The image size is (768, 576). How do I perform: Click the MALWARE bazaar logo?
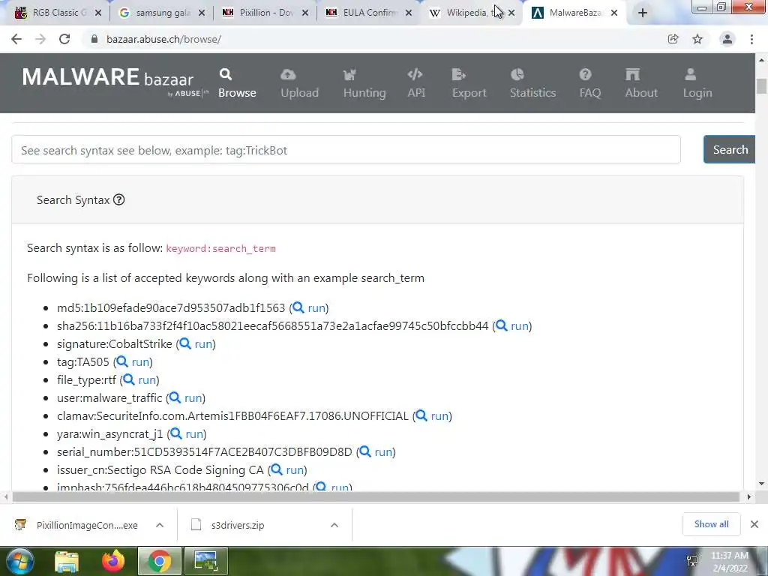pos(115,81)
